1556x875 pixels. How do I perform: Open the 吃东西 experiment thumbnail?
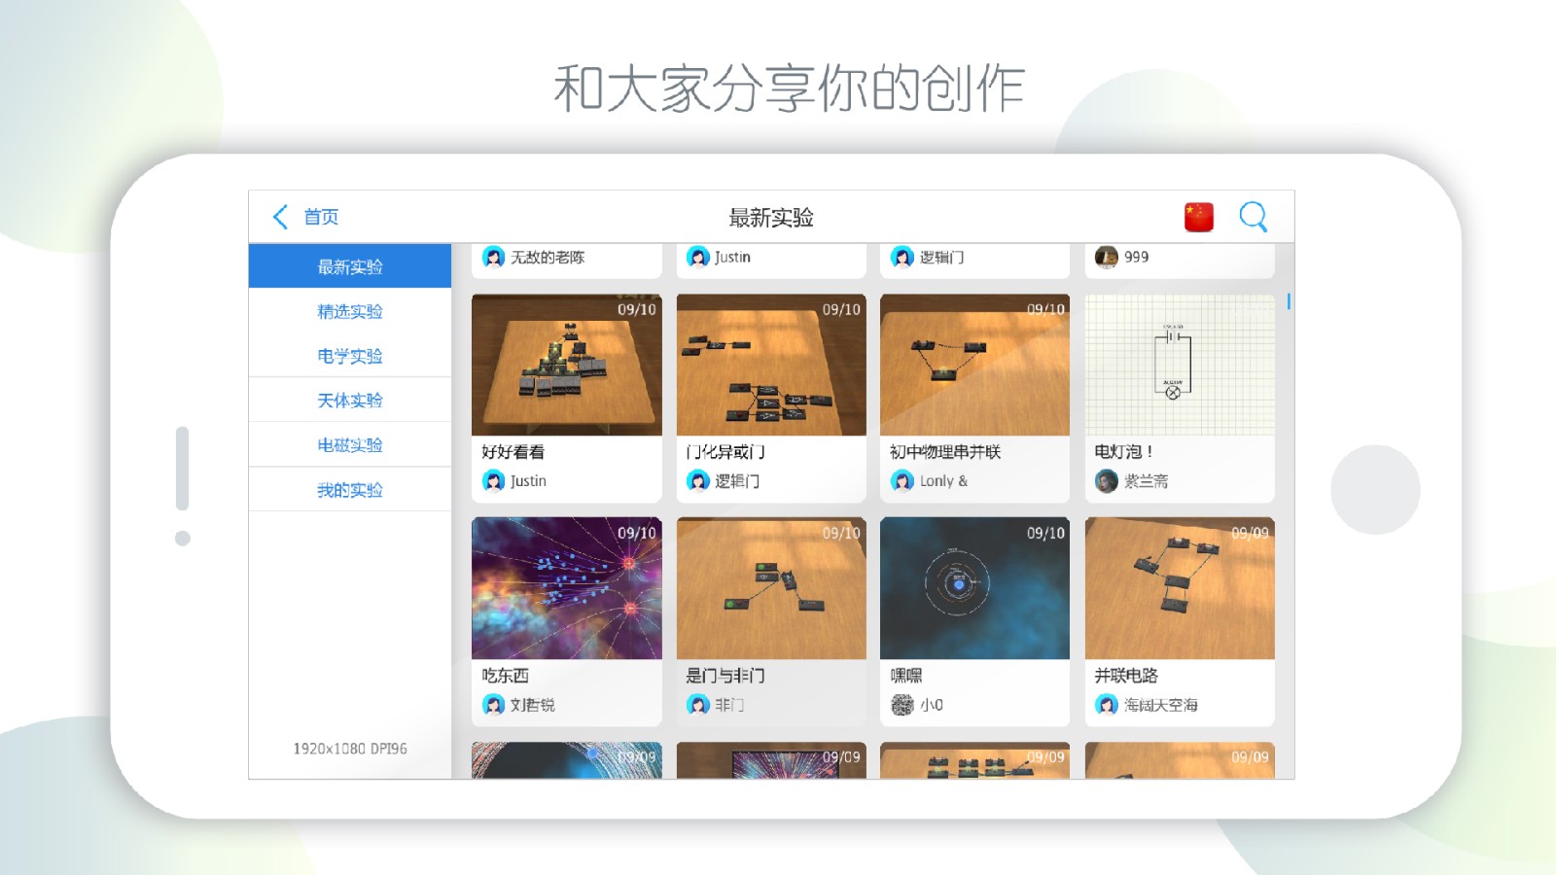[x=566, y=588]
